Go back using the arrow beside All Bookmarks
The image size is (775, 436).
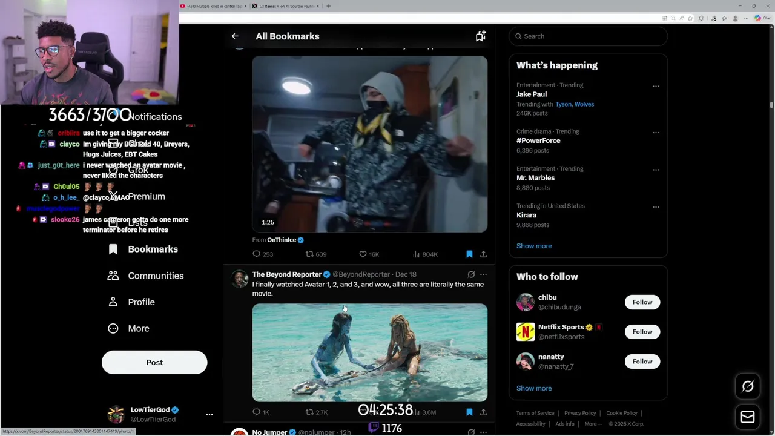click(235, 36)
